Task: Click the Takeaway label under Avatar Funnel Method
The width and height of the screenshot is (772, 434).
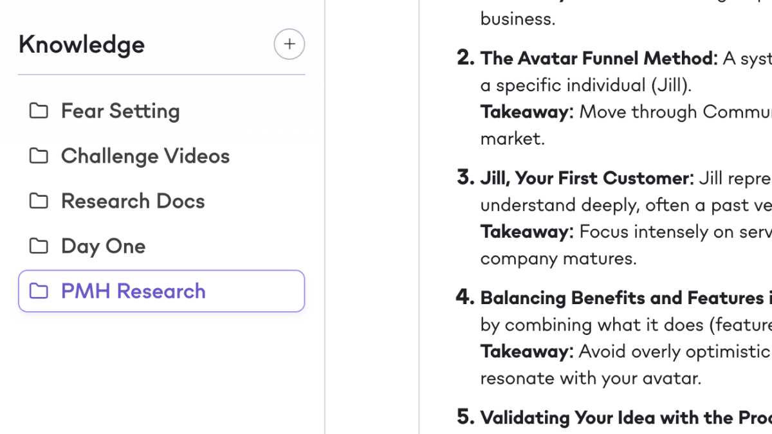Action: pyautogui.click(x=526, y=112)
